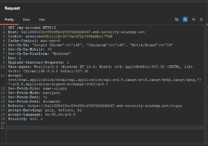Click the Priority: u=0, i line
The width and height of the screenshot is (208, 146).
pyautogui.click(x=25, y=119)
